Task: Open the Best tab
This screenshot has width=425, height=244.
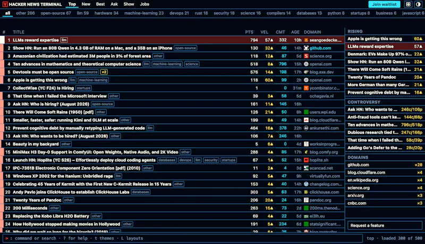Action: coord(100,4)
